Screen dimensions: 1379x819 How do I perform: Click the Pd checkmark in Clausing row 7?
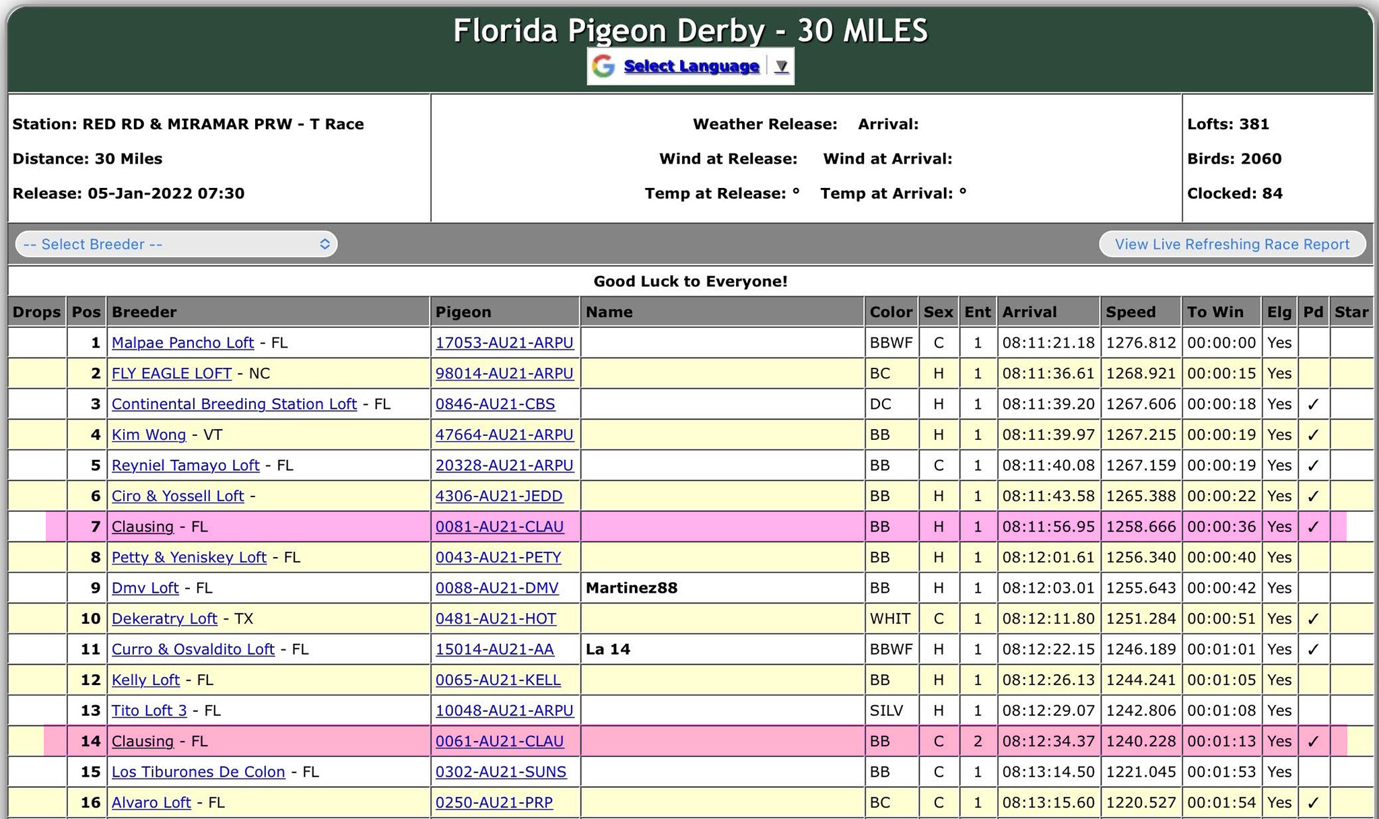[x=1312, y=527]
